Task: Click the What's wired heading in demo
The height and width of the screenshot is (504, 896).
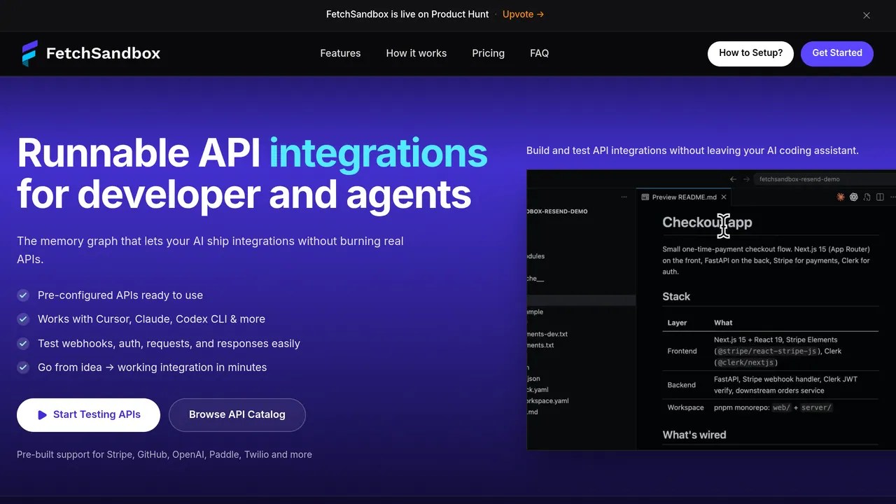Action: tap(694, 435)
